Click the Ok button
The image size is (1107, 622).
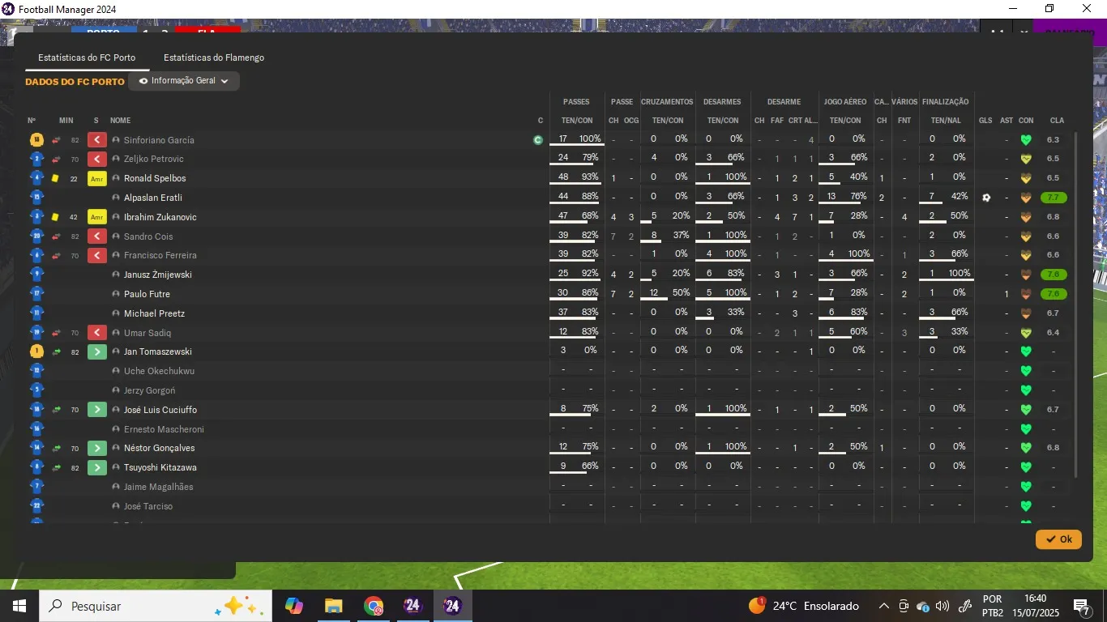point(1058,539)
